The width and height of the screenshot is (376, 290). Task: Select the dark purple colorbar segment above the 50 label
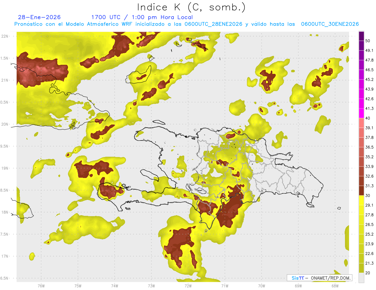pyautogui.click(x=361, y=36)
